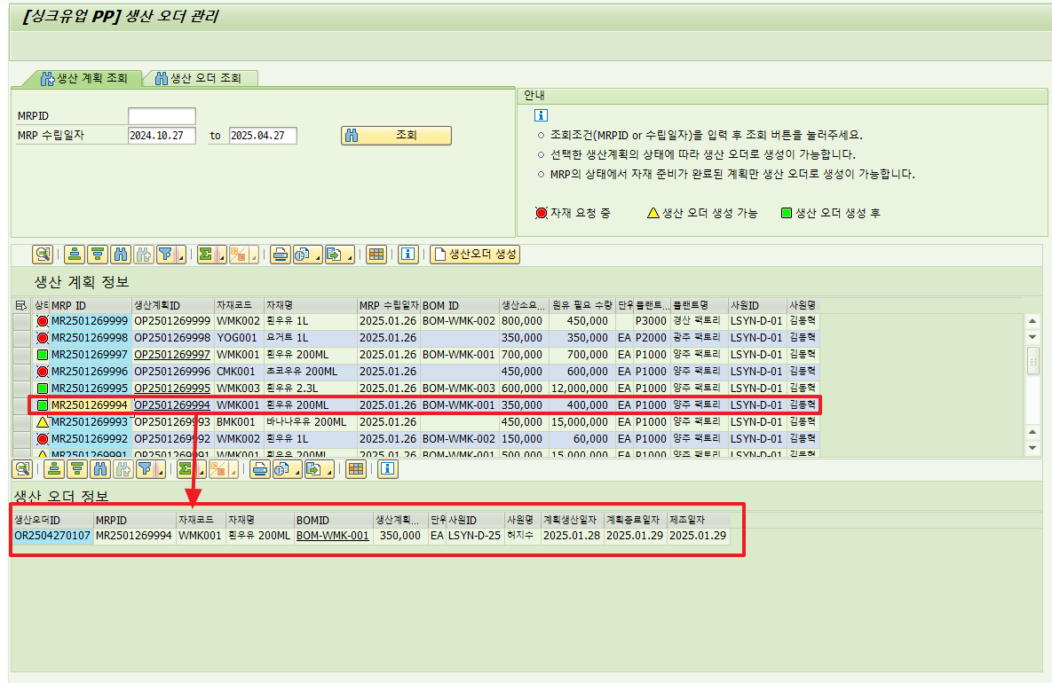
Task: Click 생산오더ID column header
Action: [52, 520]
